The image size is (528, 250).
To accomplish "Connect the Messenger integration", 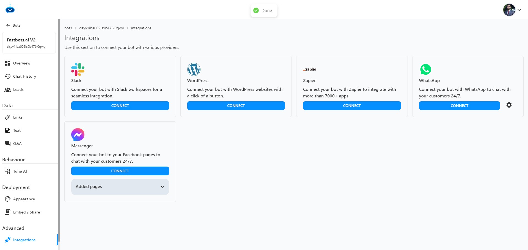I will pyautogui.click(x=120, y=171).
